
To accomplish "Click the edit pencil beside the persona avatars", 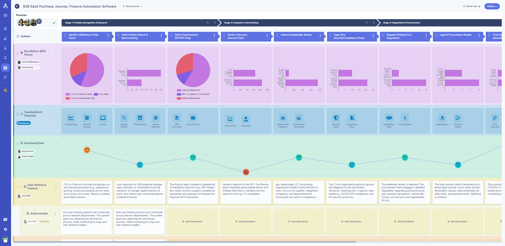I will pyautogui.click(x=54, y=23).
